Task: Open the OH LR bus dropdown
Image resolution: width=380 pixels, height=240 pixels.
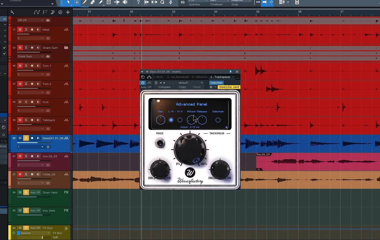Action: click(30, 20)
